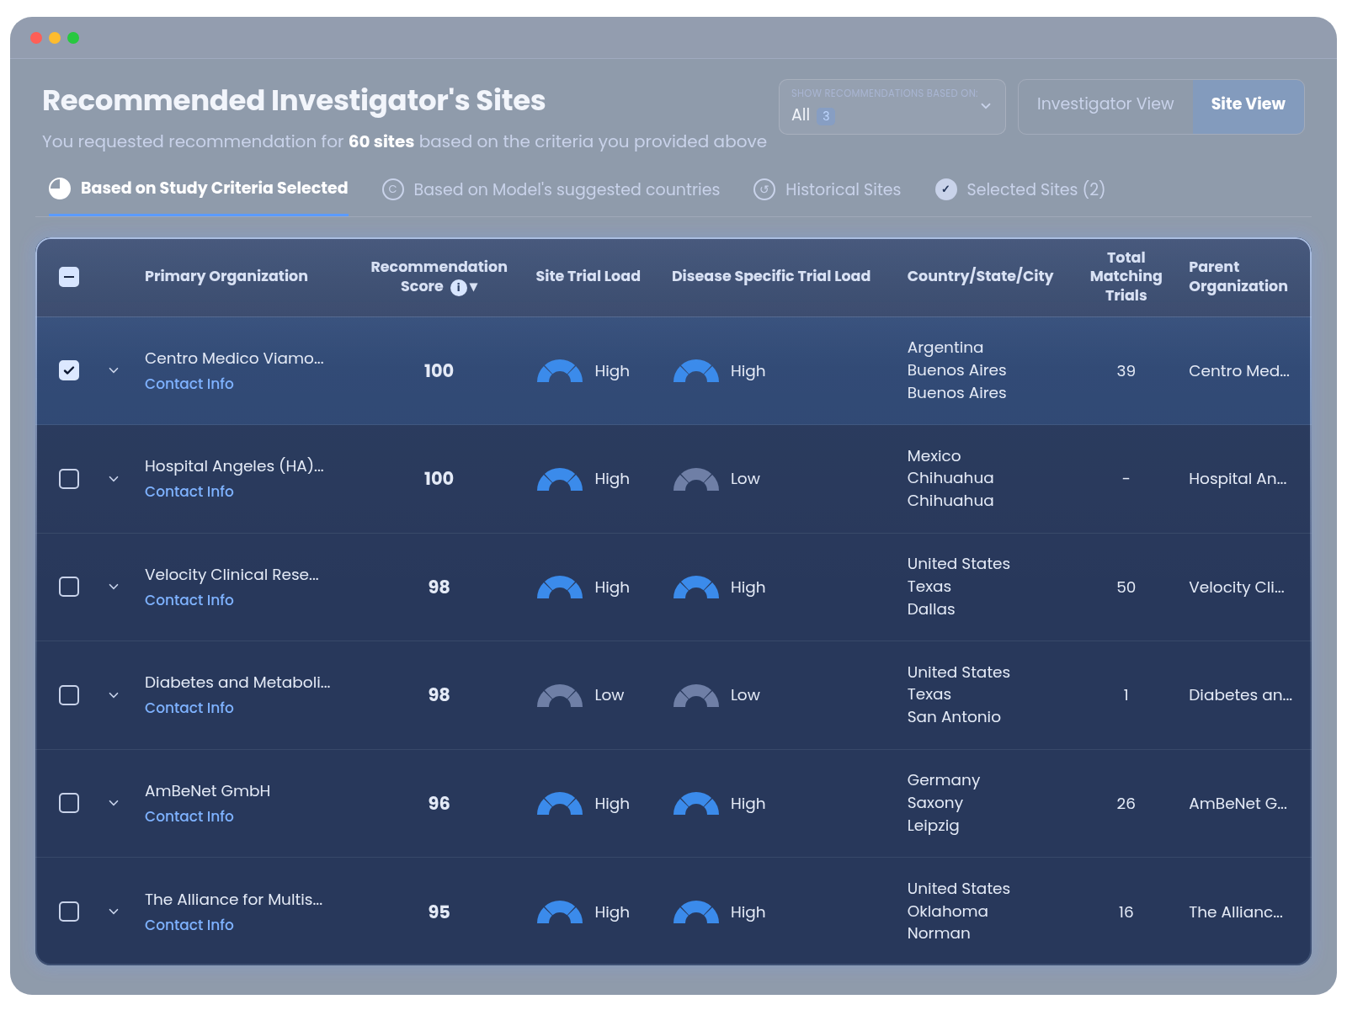Viewport: 1347px width, 1010px height.
Task: Check the AmBeNet GmbH checkbox
Action: pos(69,803)
